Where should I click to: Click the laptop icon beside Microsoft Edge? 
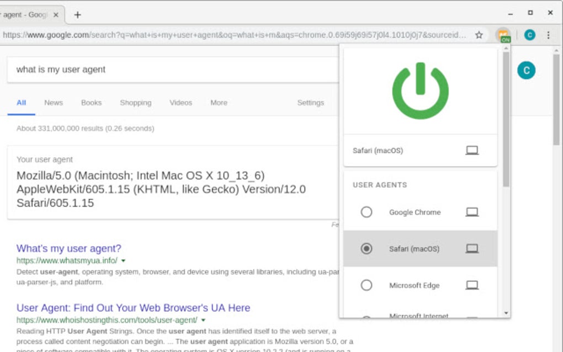click(472, 285)
